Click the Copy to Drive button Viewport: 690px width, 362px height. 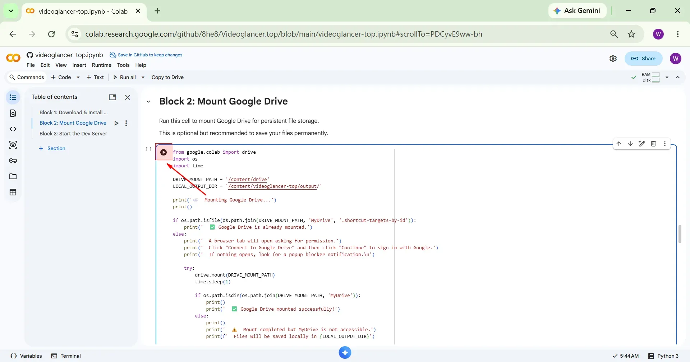pyautogui.click(x=167, y=77)
